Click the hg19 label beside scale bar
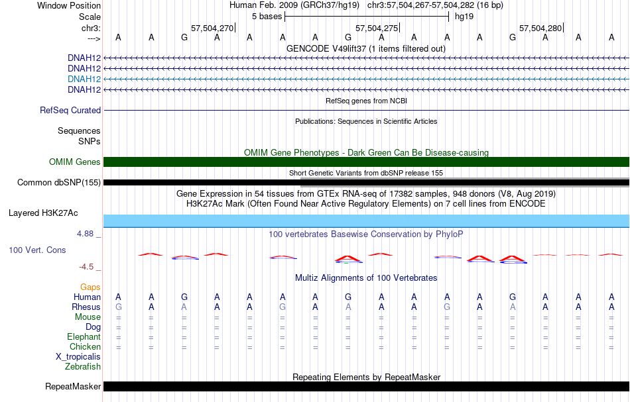This screenshot has height=402, width=630. (464, 17)
